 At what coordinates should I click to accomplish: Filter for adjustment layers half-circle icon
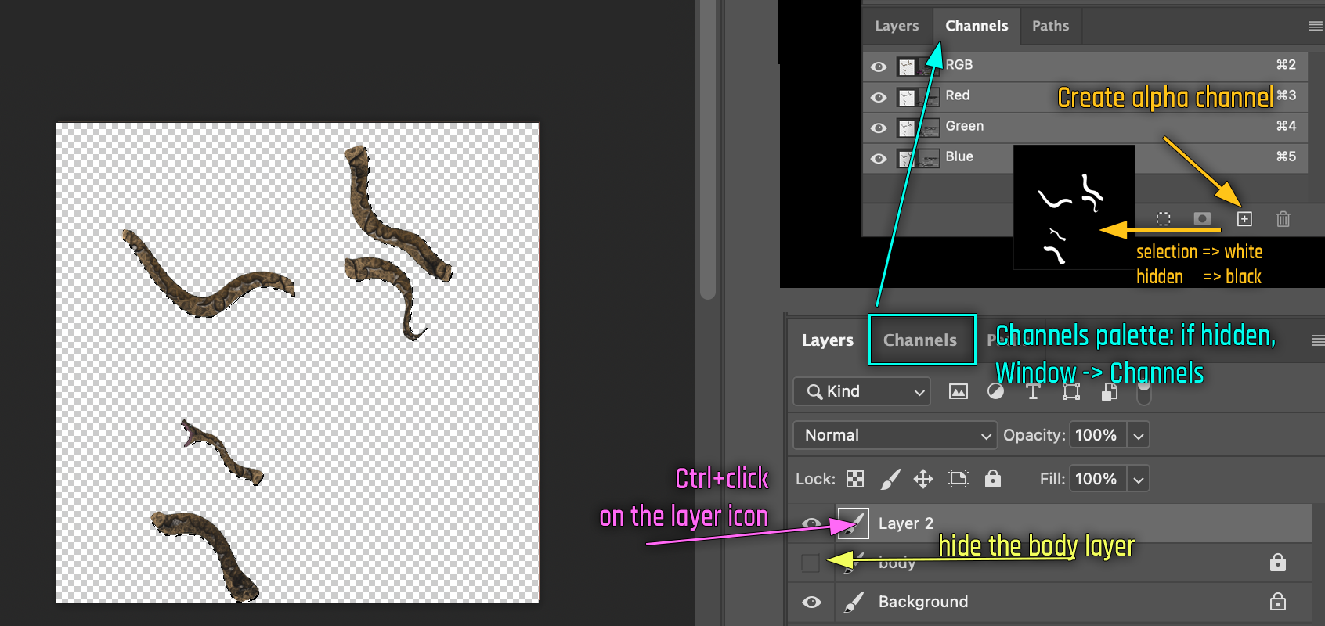[x=995, y=391]
